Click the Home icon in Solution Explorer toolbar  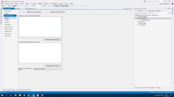click(x=139, y=11)
